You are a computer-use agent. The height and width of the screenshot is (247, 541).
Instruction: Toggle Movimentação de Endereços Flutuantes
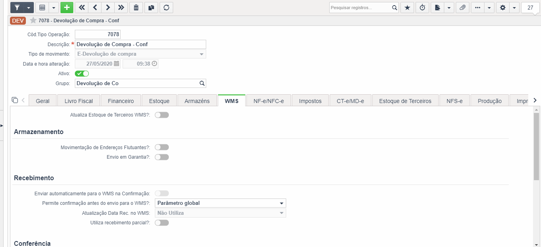click(162, 147)
